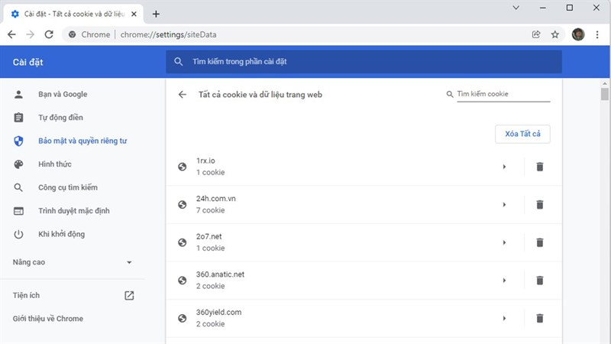Viewport: 611px width, 344px height.
Task: Click browser window icon for Trình duyệt mặc định
Action: tap(18, 211)
